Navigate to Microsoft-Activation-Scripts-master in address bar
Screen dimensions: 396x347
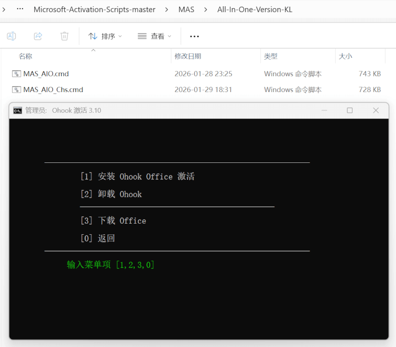point(94,10)
